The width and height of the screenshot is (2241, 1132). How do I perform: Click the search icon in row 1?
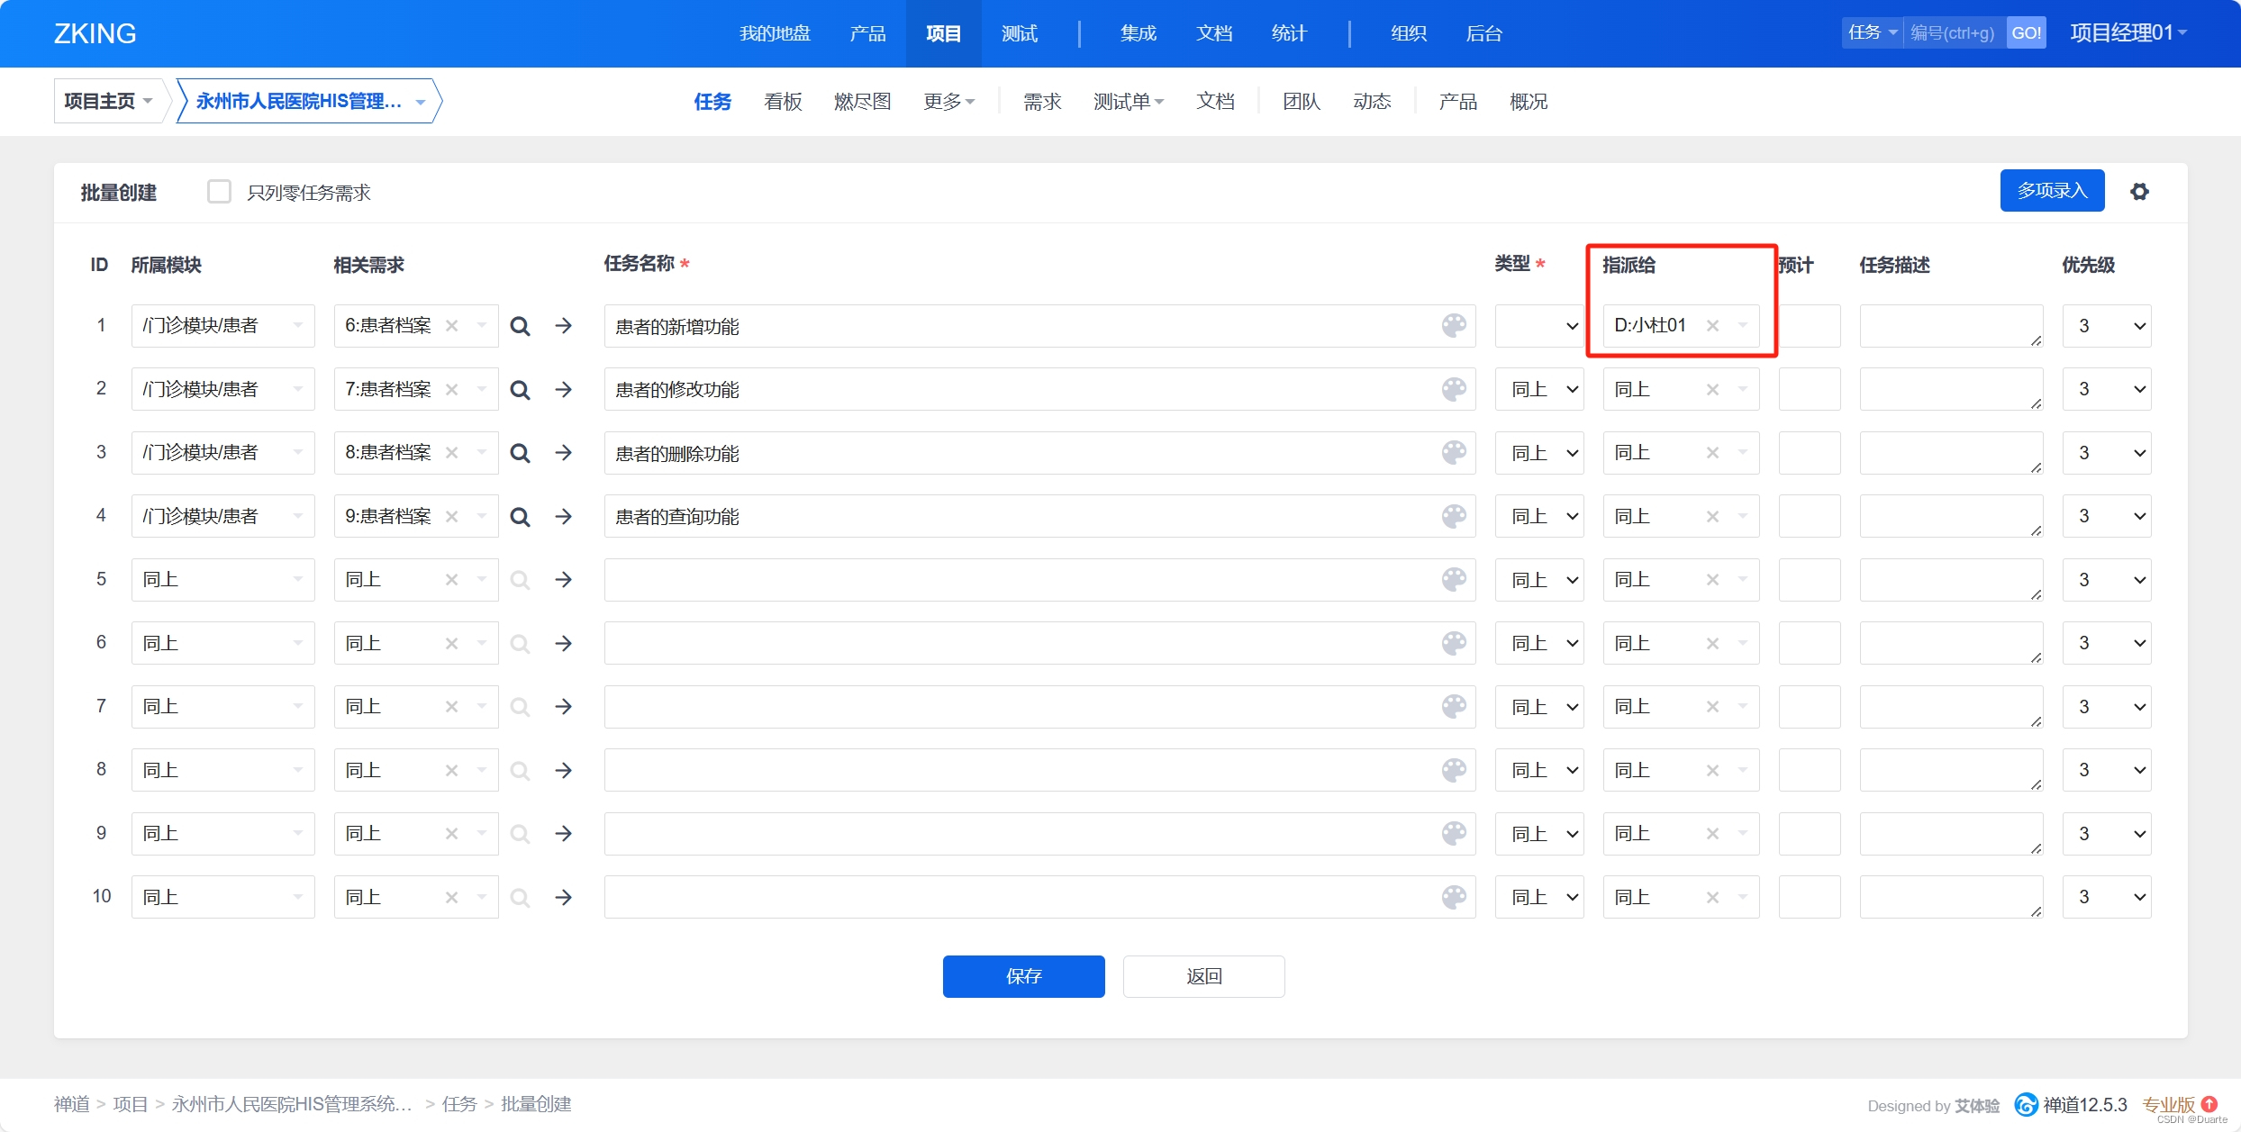520,326
